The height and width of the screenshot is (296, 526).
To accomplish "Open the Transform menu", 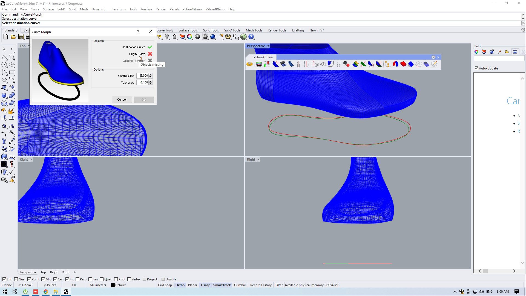I will point(118,9).
